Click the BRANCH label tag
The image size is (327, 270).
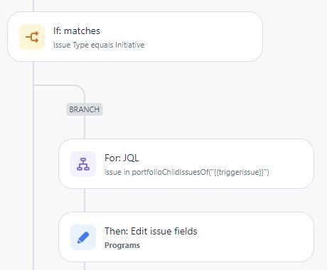pyautogui.click(x=85, y=109)
